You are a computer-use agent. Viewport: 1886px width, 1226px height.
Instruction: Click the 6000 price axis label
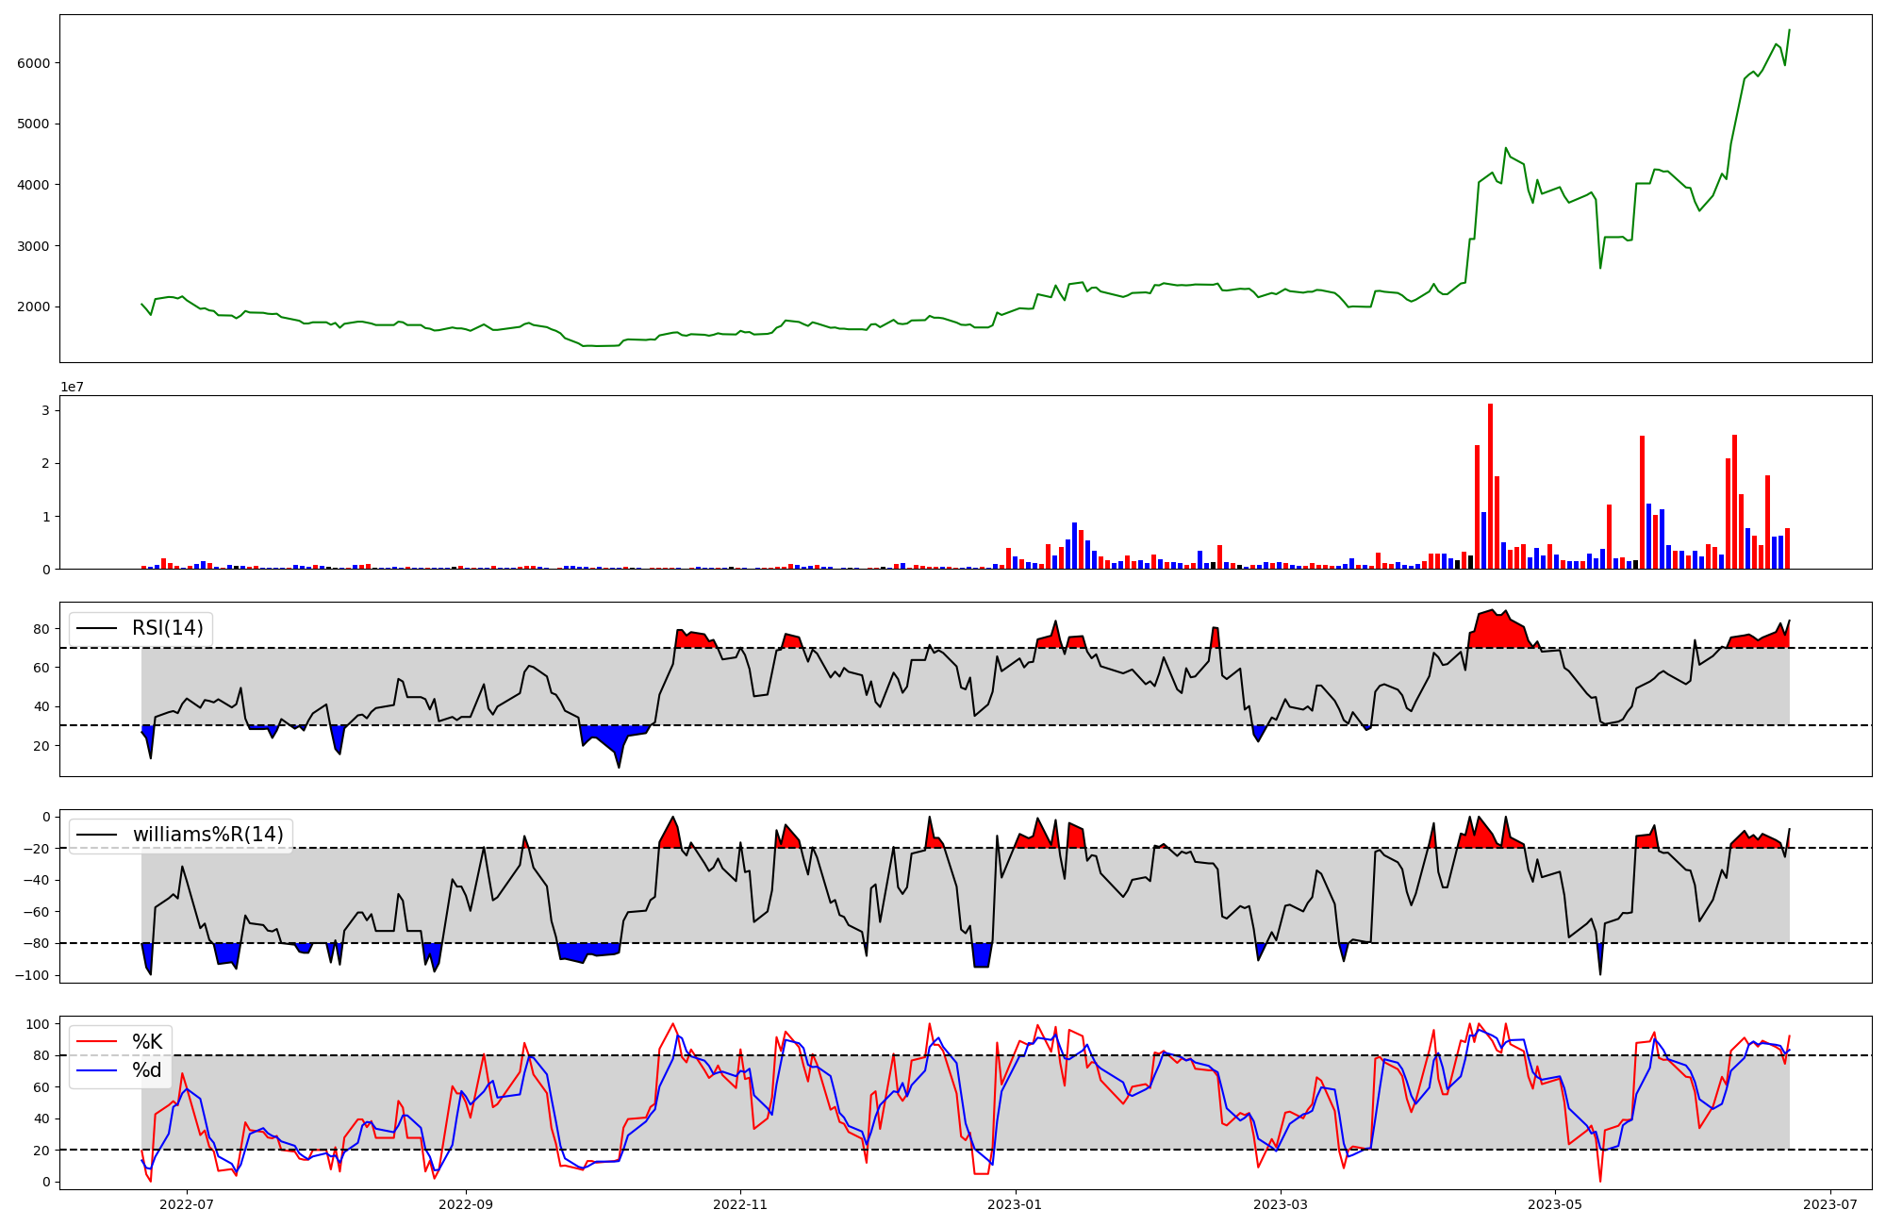33,63
